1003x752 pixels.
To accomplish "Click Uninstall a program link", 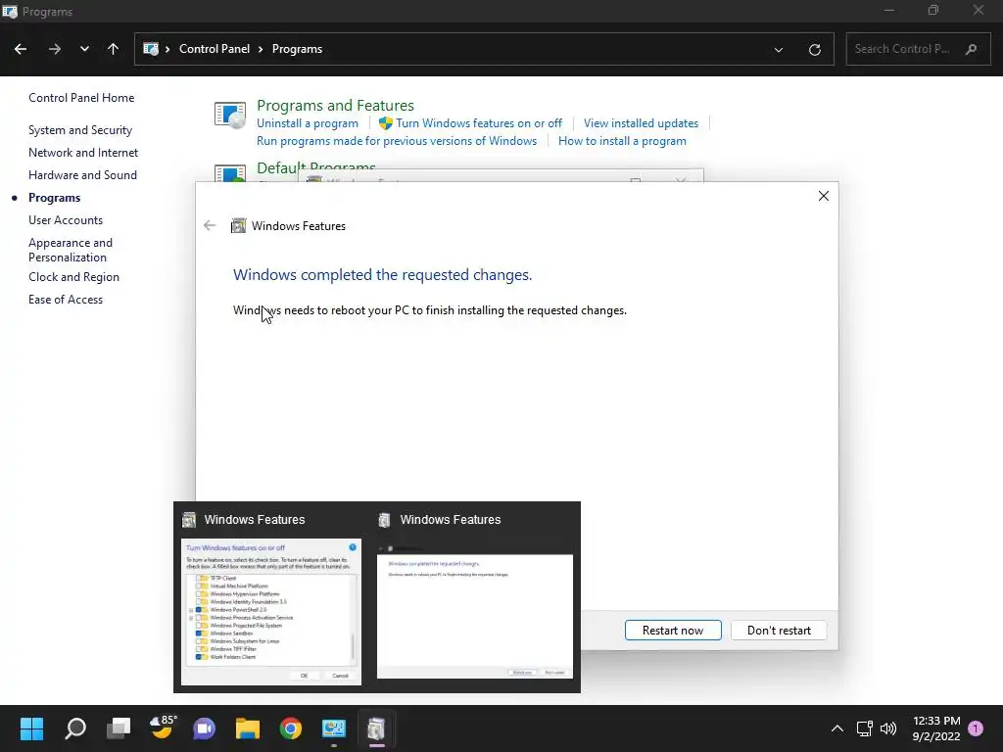I will click(307, 123).
